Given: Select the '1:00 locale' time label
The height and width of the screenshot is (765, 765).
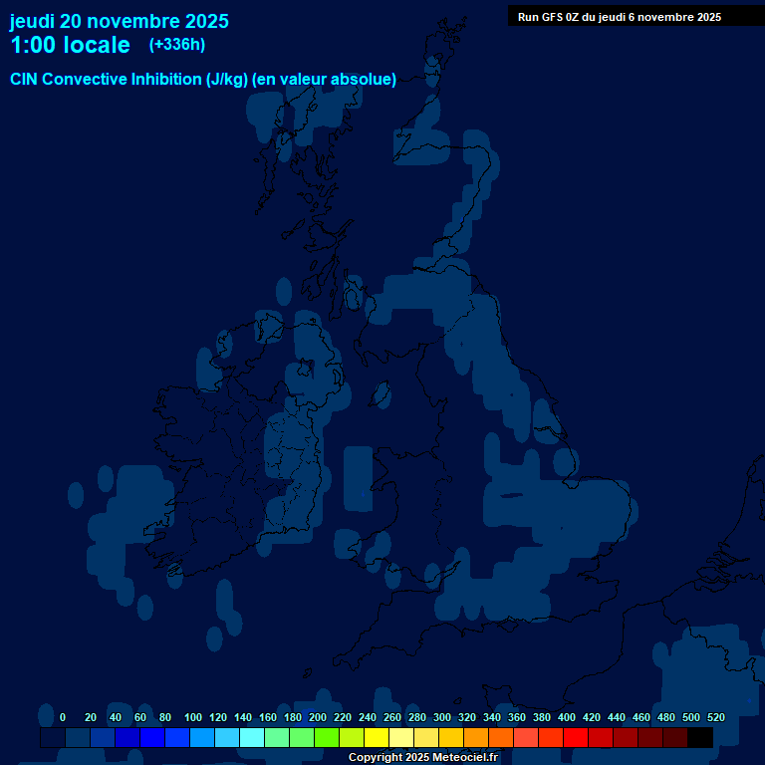Looking at the screenshot, I should tap(70, 45).
